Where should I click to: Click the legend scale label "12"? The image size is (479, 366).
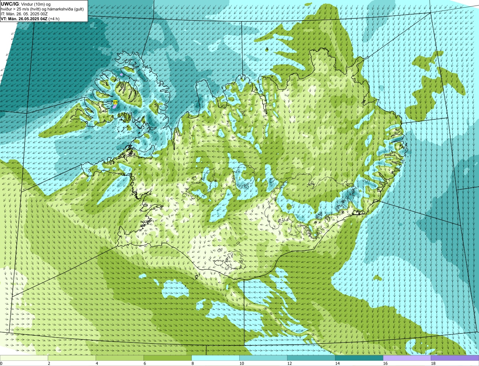(290, 363)
